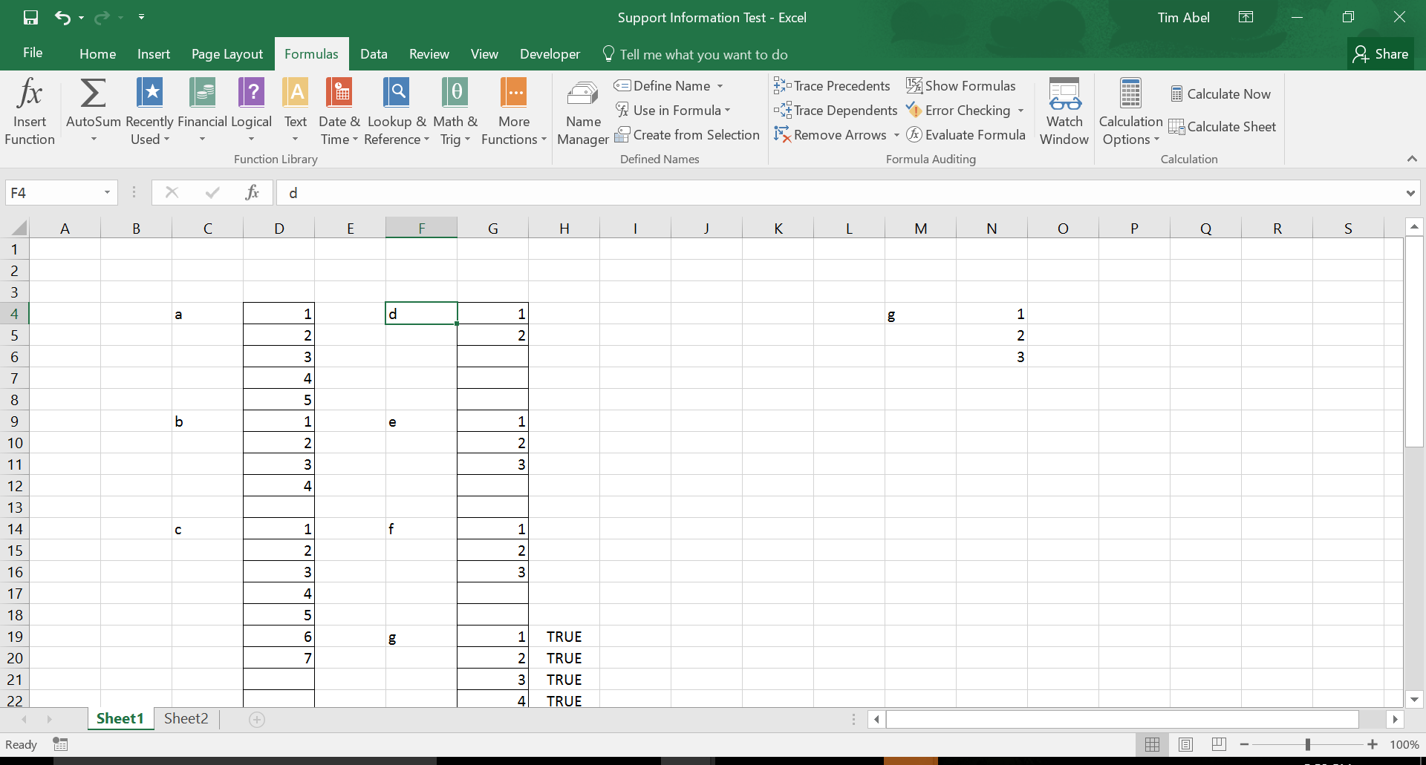
Task: Add a new sheet with the plus button
Action: (257, 719)
